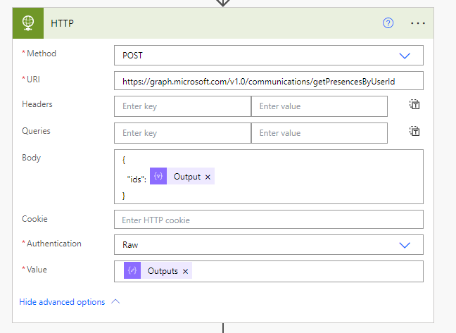Remove the Outputs token from Value

[185, 271]
